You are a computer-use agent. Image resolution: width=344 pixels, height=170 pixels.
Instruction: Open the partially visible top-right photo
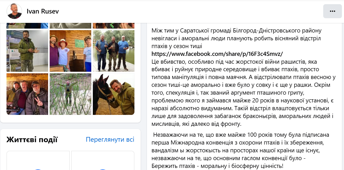point(114,26)
